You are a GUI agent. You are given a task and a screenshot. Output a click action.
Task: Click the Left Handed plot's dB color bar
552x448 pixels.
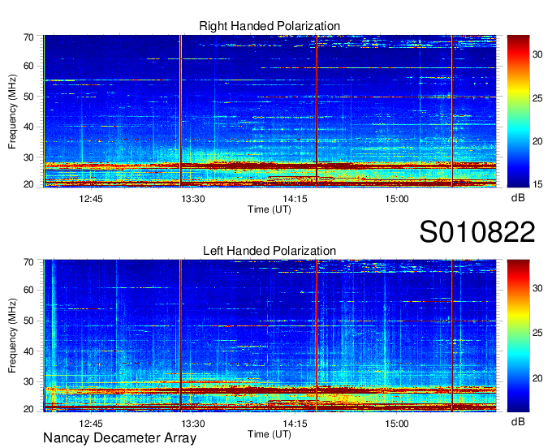[x=518, y=336]
